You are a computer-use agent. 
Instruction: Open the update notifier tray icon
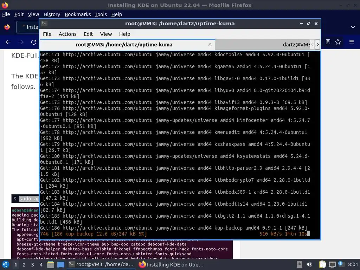pos(341,264)
